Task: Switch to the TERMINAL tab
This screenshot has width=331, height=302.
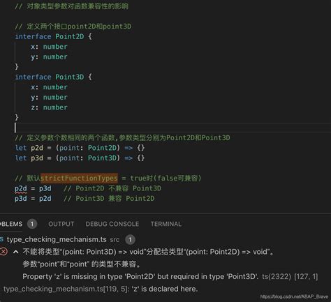Action: [166, 224]
